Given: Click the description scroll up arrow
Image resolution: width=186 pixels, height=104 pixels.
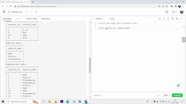Looking at the screenshot, I should tap(90, 22).
